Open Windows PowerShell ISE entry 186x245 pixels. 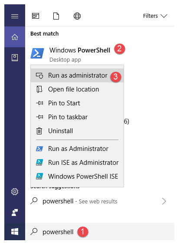pos(77,176)
